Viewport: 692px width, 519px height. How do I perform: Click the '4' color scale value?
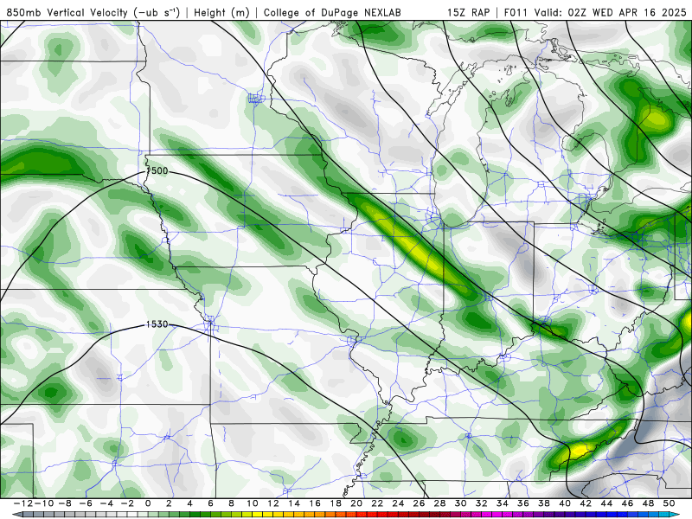click(x=189, y=503)
